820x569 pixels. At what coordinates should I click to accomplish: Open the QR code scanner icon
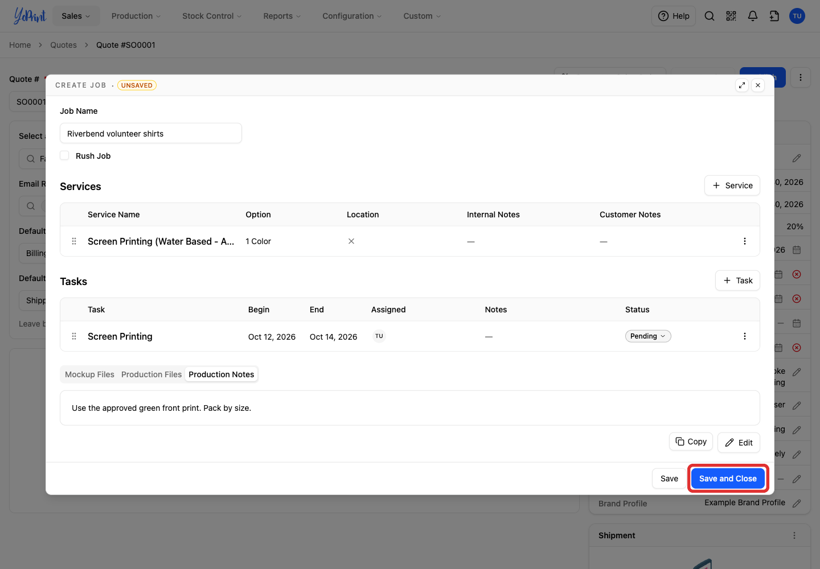pos(731,16)
